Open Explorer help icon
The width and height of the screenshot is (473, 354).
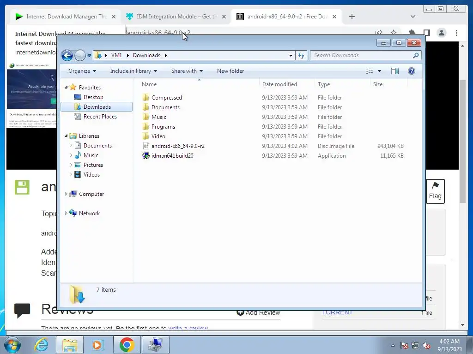pyautogui.click(x=412, y=71)
